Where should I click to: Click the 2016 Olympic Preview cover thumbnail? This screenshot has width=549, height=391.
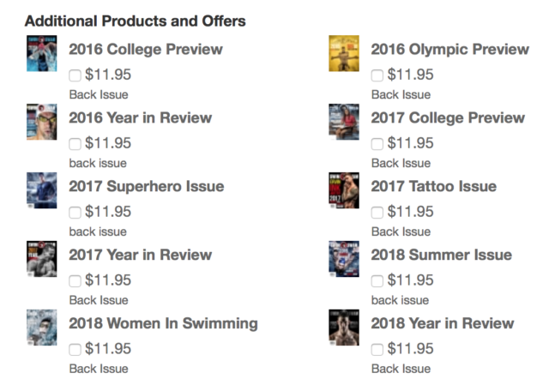click(x=343, y=53)
